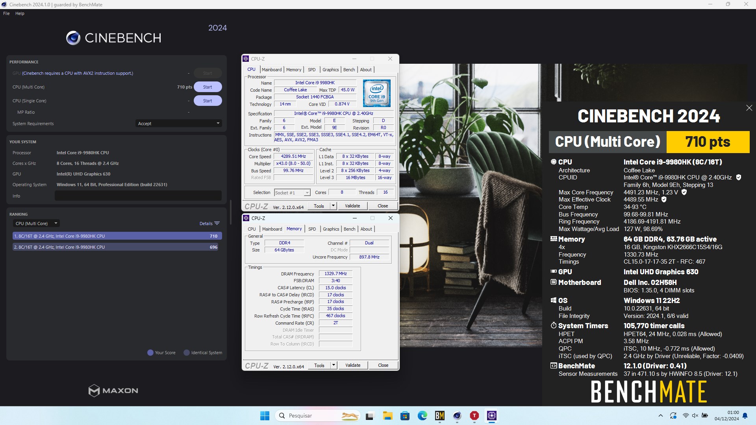Open File menu in Cinebench
The height and width of the screenshot is (425, 756).
click(6, 13)
